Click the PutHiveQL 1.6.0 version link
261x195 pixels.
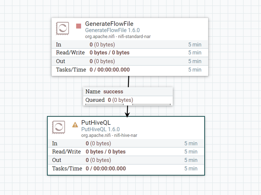101,129
